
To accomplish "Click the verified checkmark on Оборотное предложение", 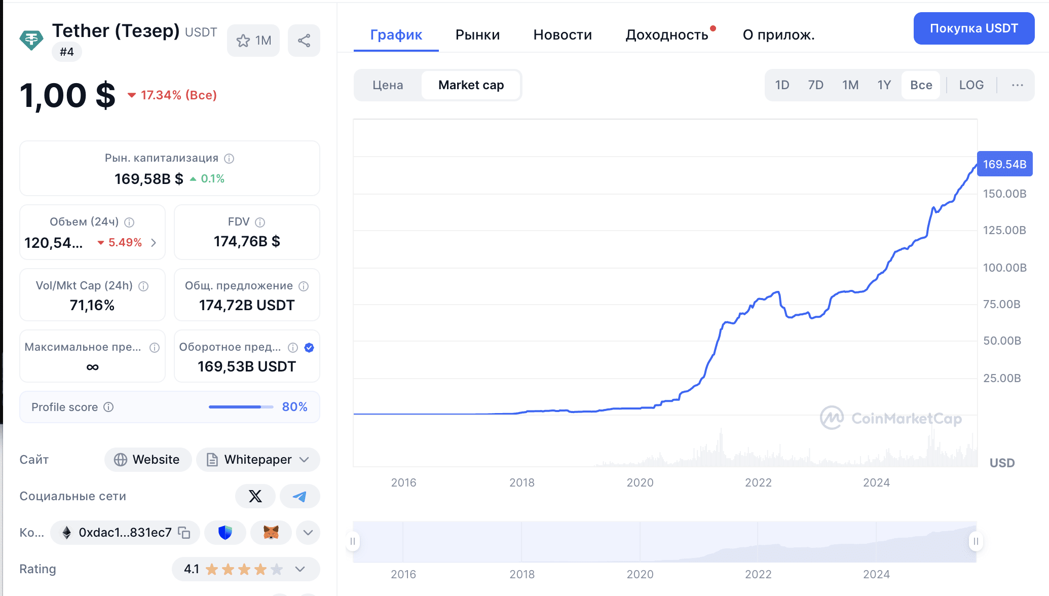I will click(x=309, y=348).
